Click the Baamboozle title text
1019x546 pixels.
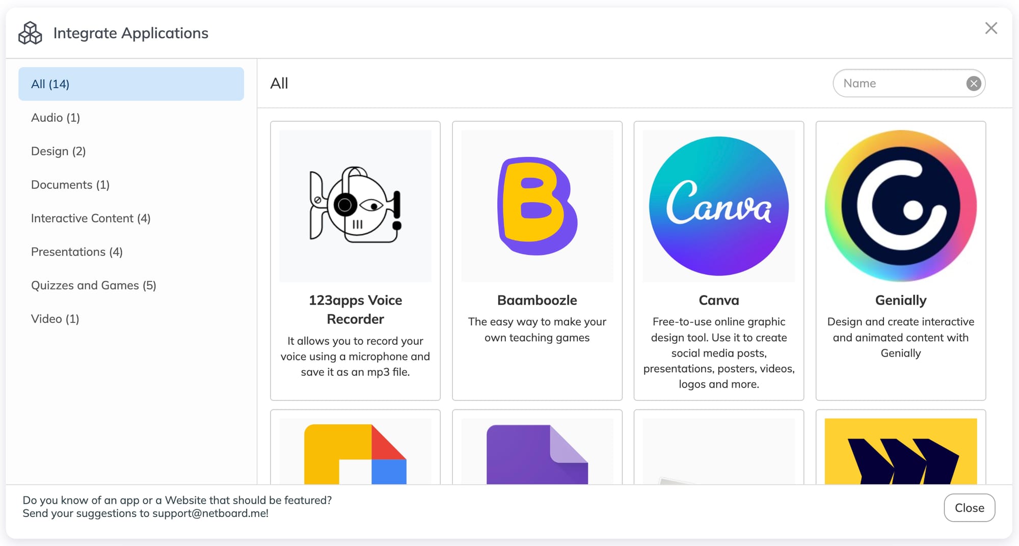537,301
